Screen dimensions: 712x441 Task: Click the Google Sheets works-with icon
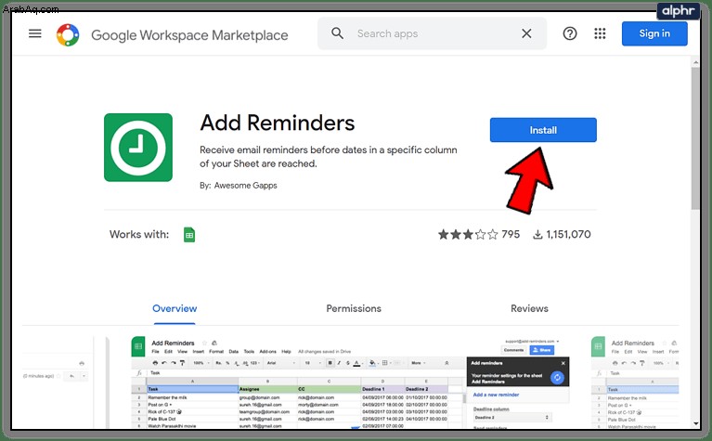point(189,234)
